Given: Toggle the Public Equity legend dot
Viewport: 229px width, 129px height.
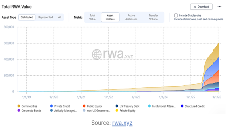Looking at the screenshot, I should pos(84,106).
